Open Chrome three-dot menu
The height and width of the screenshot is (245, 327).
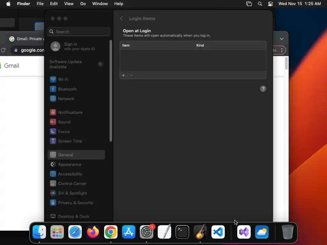pos(282,50)
